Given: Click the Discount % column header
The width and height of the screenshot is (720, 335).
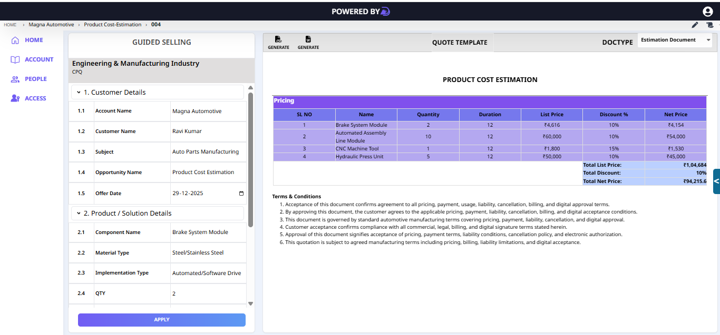Looking at the screenshot, I should pos(614,115).
